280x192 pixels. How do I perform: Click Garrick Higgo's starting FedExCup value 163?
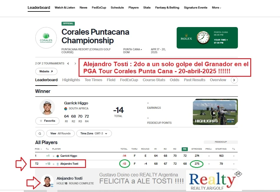(x=221, y=156)
